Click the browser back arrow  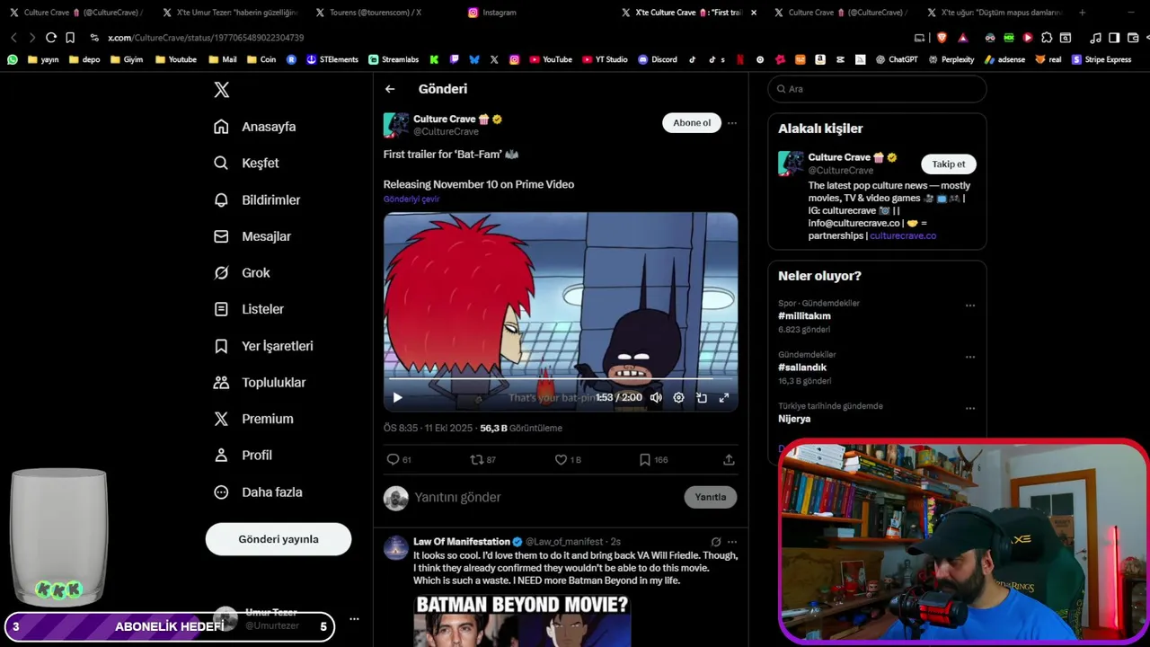click(13, 38)
